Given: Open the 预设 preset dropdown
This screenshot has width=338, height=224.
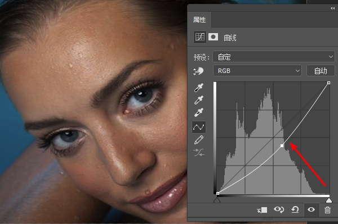Looking at the screenshot, I should pyautogui.click(x=274, y=57).
